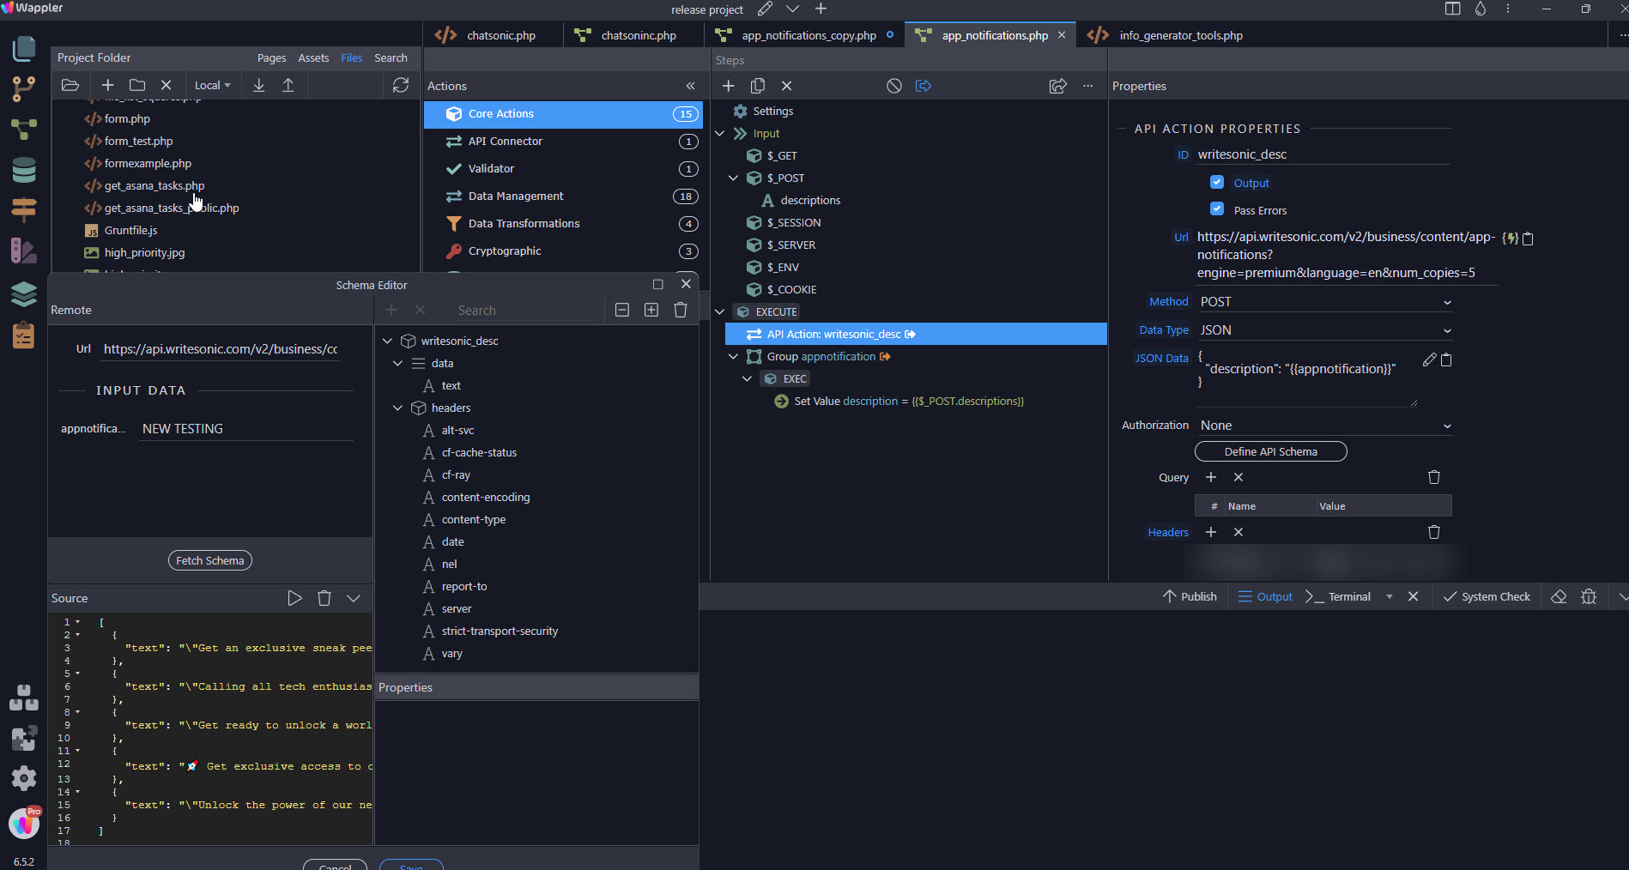Collapse the headers node in schema tree
The width and height of the screenshot is (1629, 870).
point(397,408)
